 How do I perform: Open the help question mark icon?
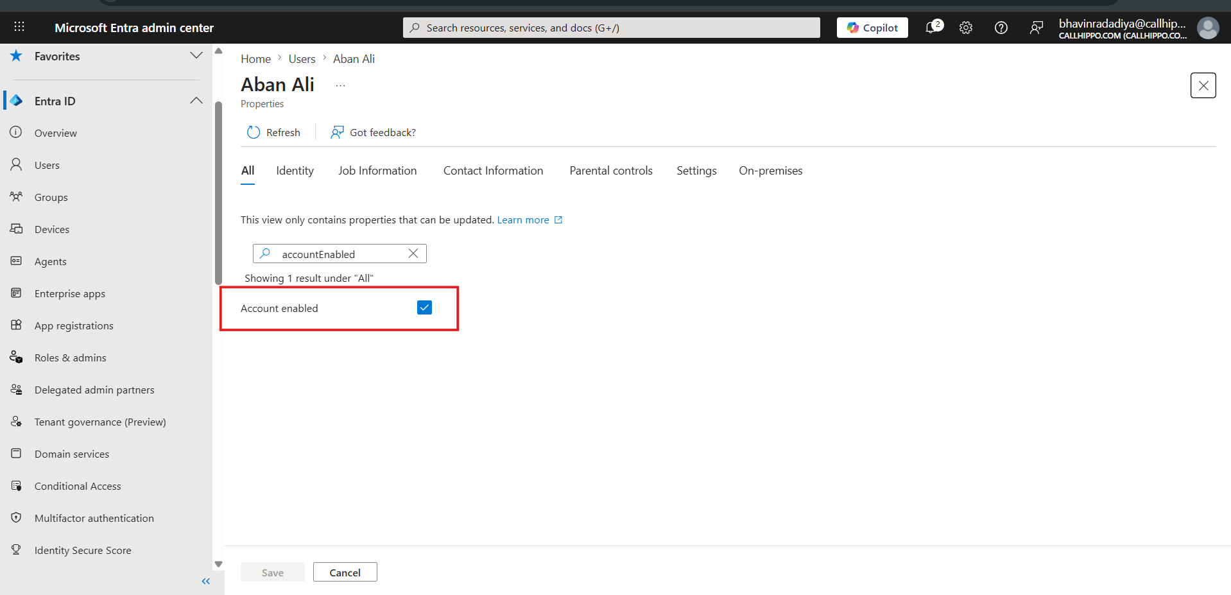[1001, 28]
